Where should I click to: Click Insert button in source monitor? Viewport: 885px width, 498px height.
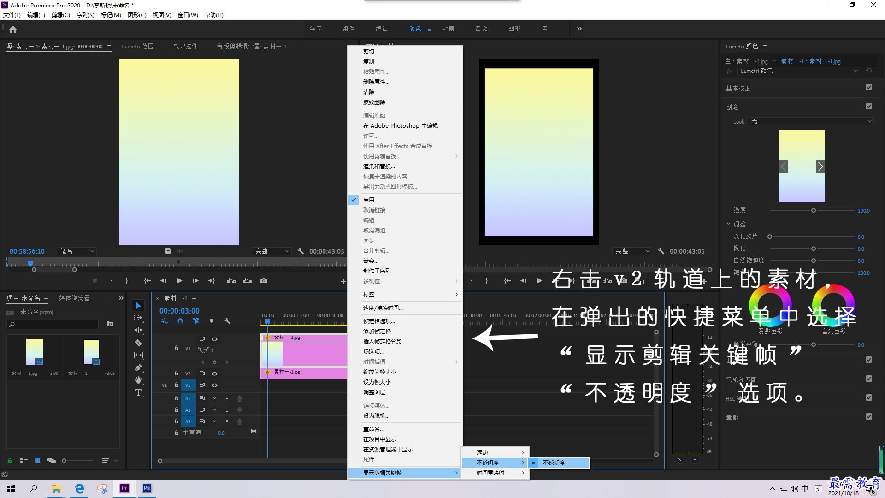click(x=231, y=281)
